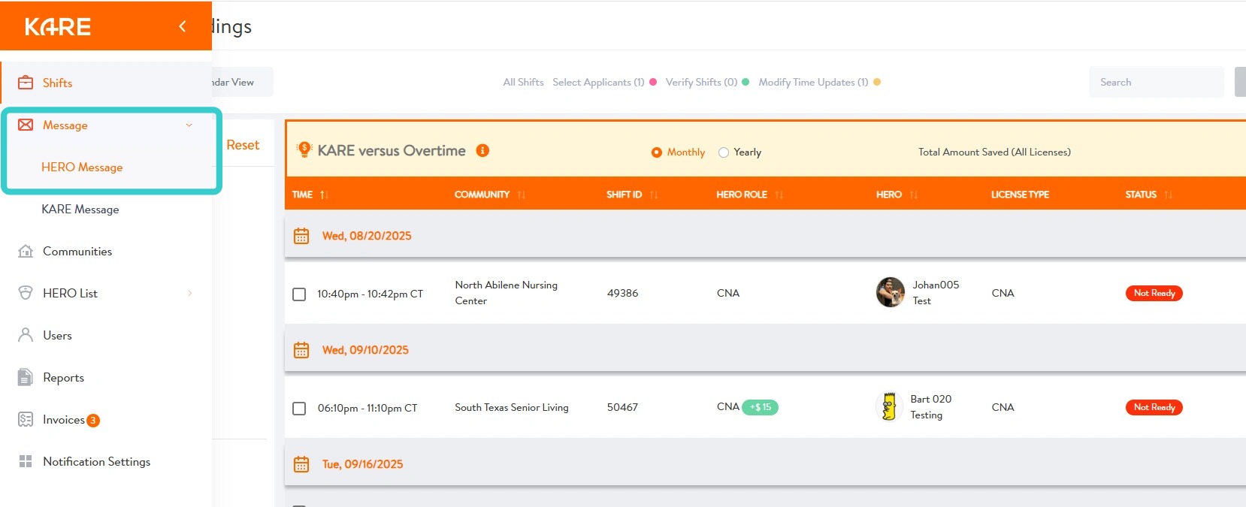Image resolution: width=1246 pixels, height=507 pixels.
Task: Click the LICENSE TYPE column header
Action: (1020, 195)
